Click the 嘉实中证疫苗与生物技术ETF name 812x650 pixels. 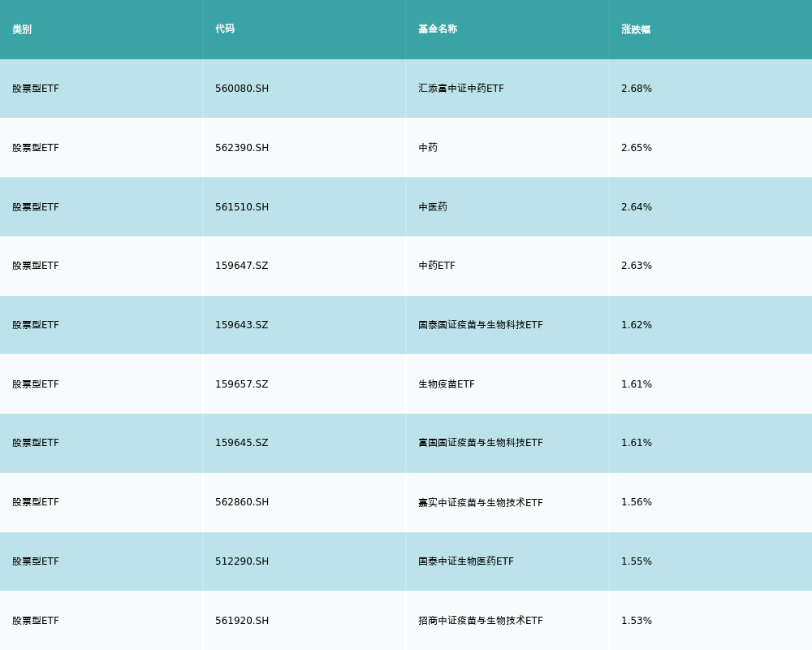(x=481, y=502)
